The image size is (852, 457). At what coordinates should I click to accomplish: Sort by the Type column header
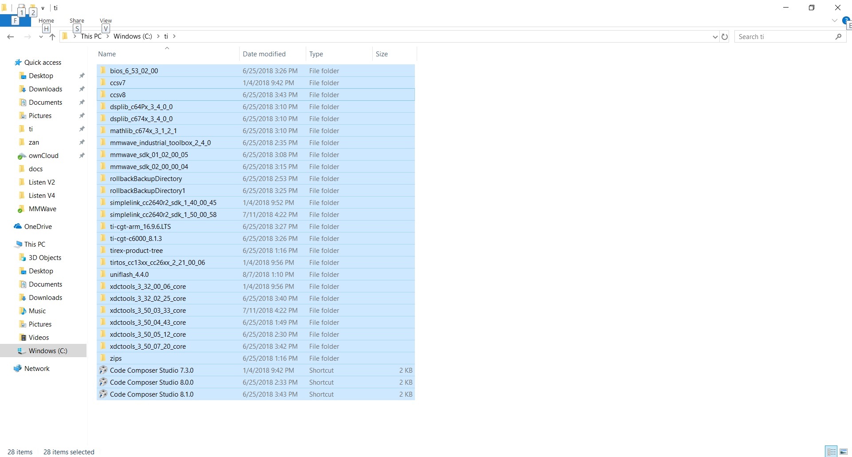[x=339, y=54]
